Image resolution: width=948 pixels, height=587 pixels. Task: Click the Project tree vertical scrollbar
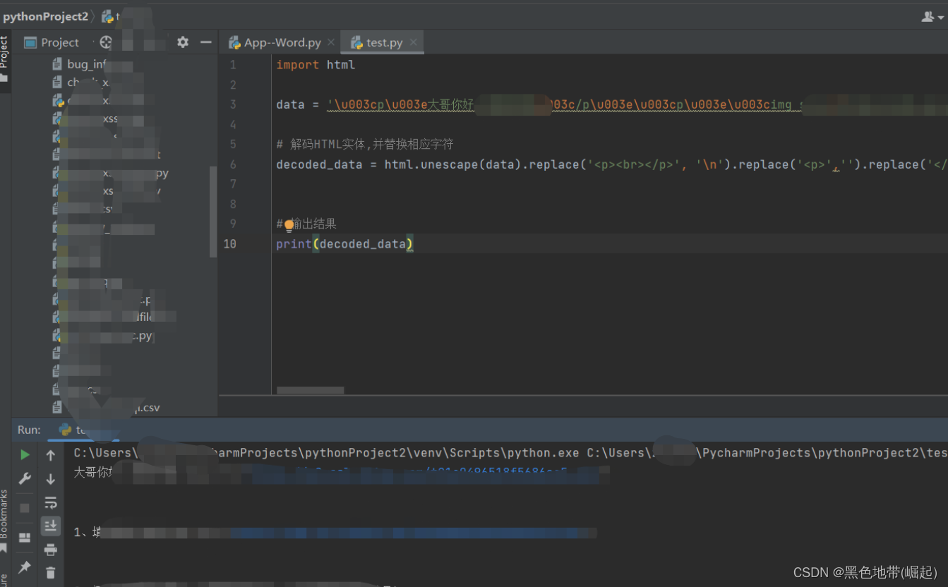213,212
